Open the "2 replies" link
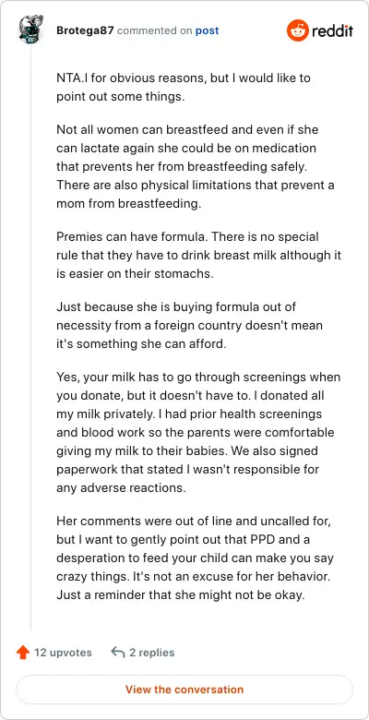The image size is (369, 720). [151, 653]
